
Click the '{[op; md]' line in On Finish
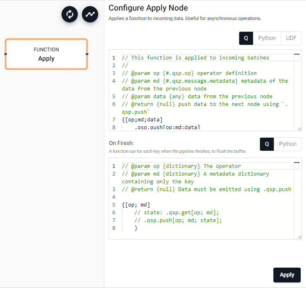(x=136, y=204)
